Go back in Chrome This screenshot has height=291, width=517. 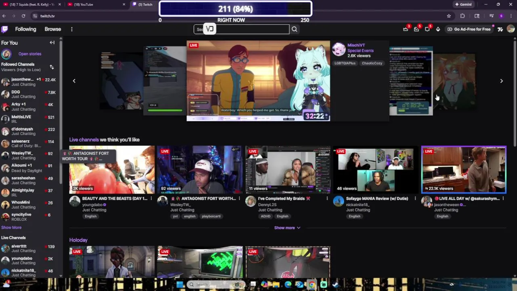(x=4, y=16)
